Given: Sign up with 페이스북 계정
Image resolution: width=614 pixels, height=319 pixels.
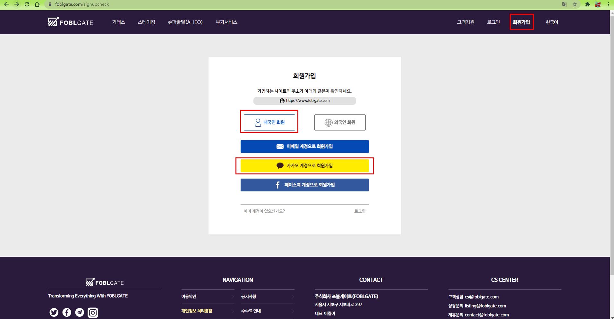Looking at the screenshot, I should [x=305, y=185].
